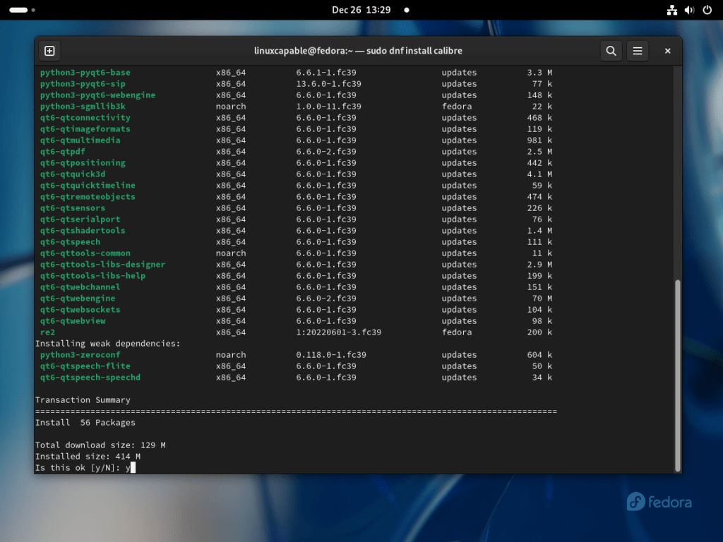Open quick settings from the status icon area
Screen dimensions: 723x542
click(689, 10)
